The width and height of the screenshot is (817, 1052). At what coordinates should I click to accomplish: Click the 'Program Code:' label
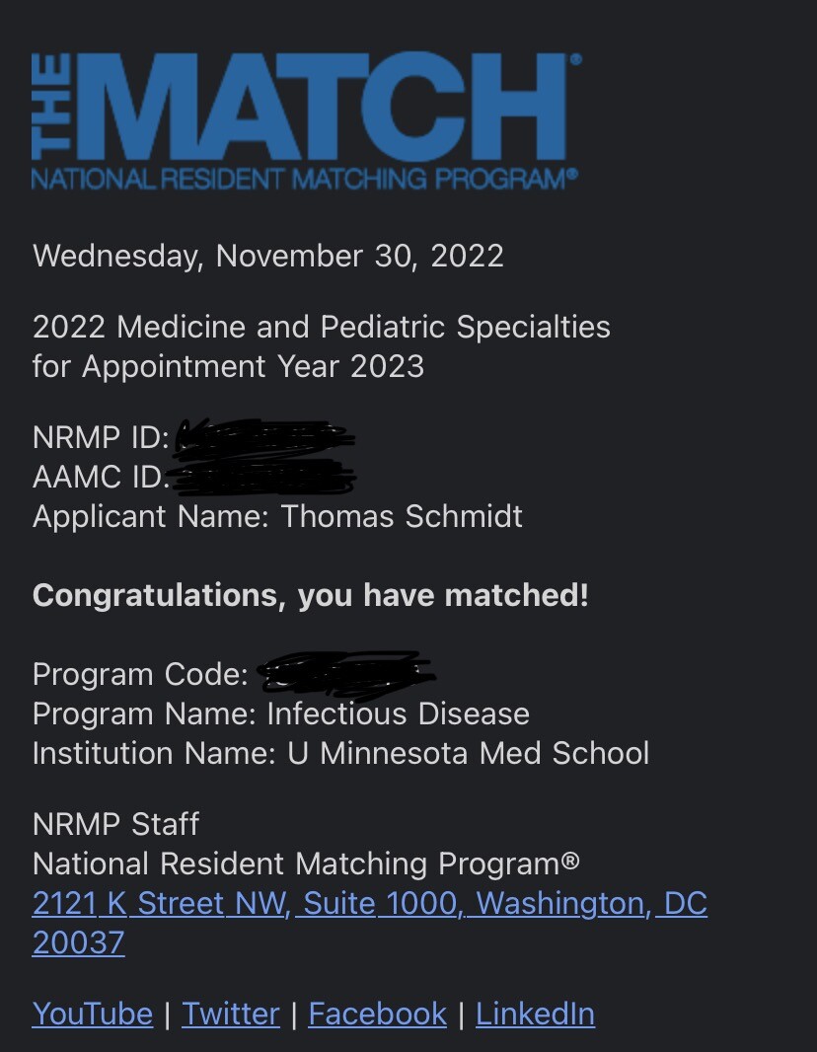tap(140, 674)
